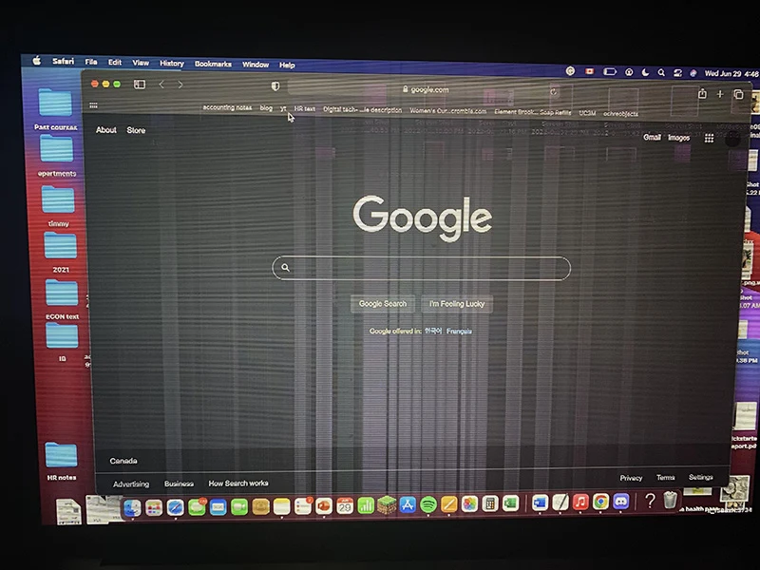Select the HR notes desktop folder
Screen dimensions: 760x570
(61, 461)
